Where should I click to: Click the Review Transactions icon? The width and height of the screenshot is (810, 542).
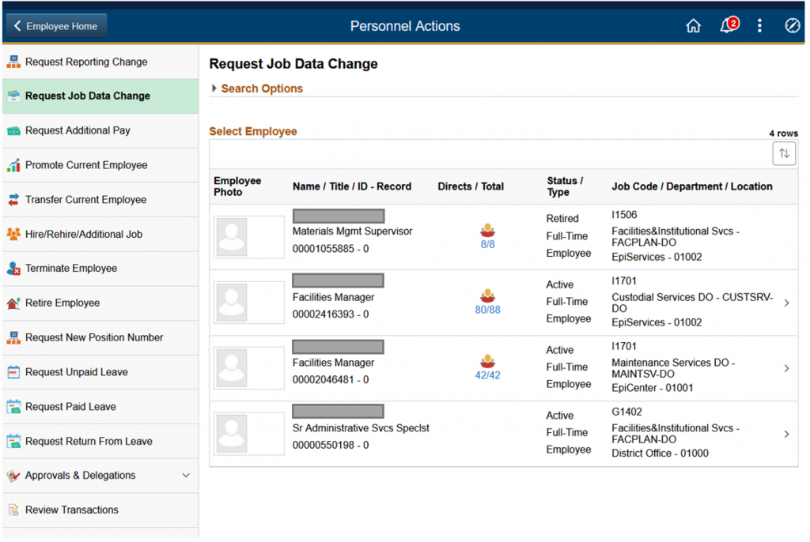pyautogui.click(x=13, y=510)
